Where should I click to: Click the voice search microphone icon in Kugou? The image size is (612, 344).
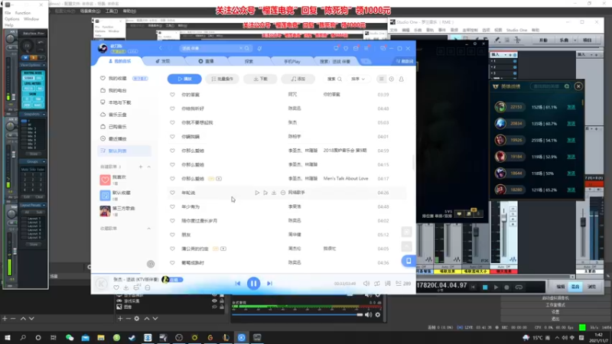(259, 48)
